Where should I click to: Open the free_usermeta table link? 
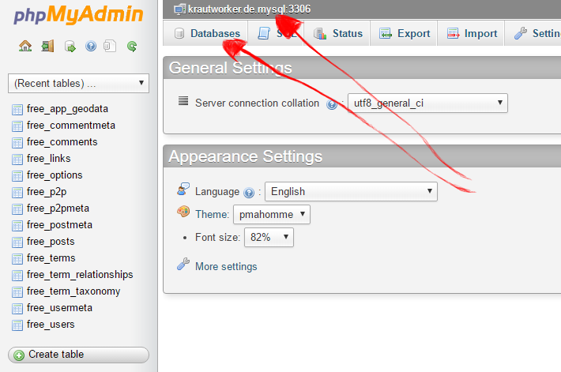coord(59,307)
